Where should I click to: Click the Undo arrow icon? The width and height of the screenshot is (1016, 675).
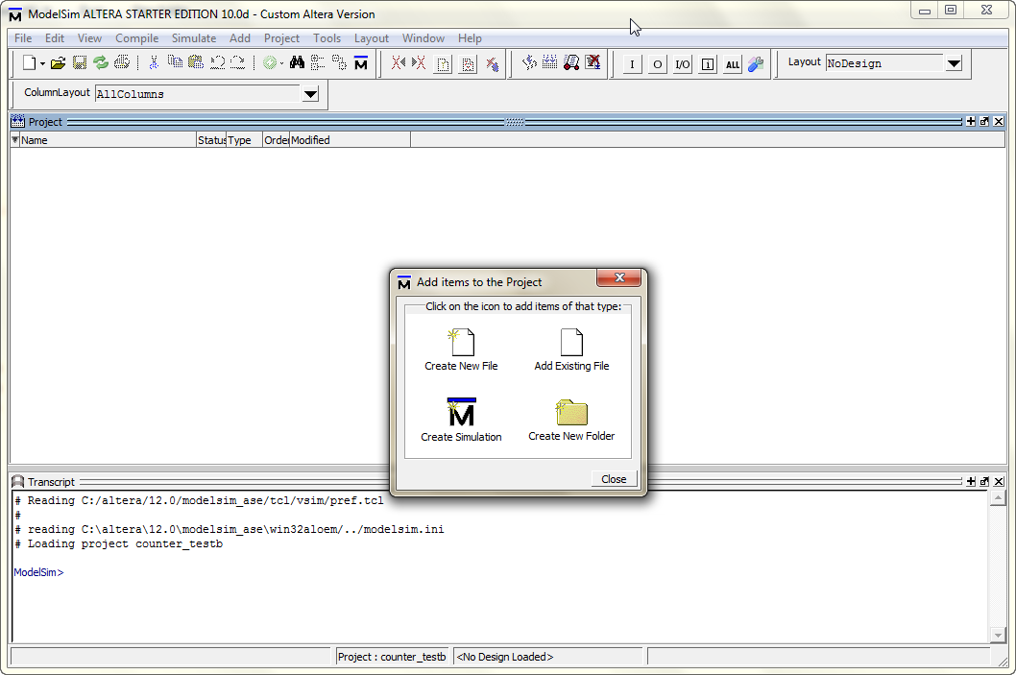217,62
